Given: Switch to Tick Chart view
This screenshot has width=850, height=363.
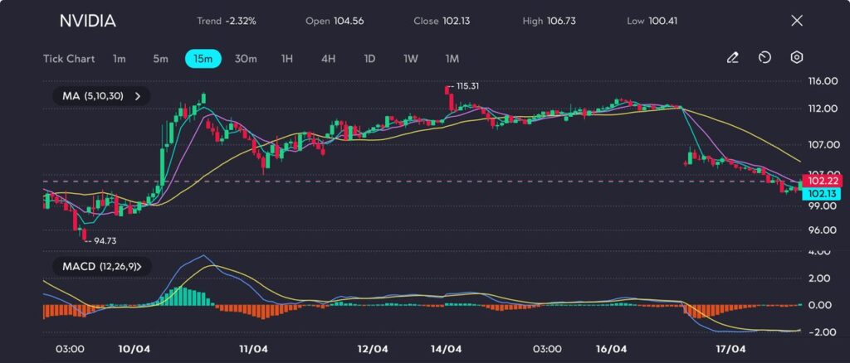Looking at the screenshot, I should 69,59.
